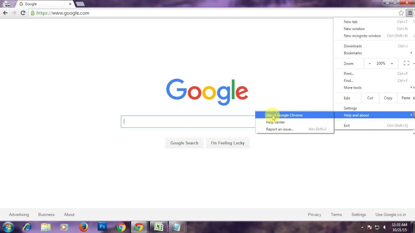The height and width of the screenshot is (233, 415).
Task: Select About Google Chrome
Action: pyautogui.click(x=294, y=115)
